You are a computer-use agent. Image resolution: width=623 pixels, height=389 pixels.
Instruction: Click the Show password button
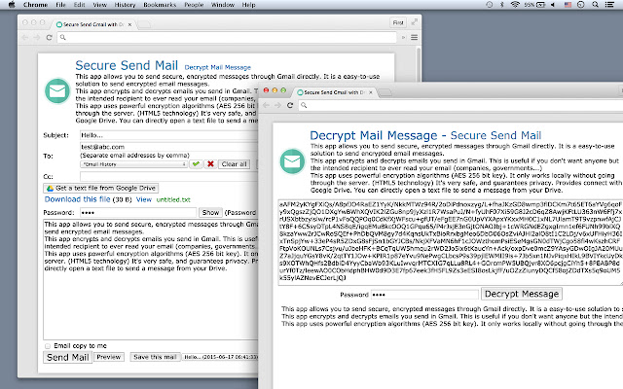(x=210, y=212)
